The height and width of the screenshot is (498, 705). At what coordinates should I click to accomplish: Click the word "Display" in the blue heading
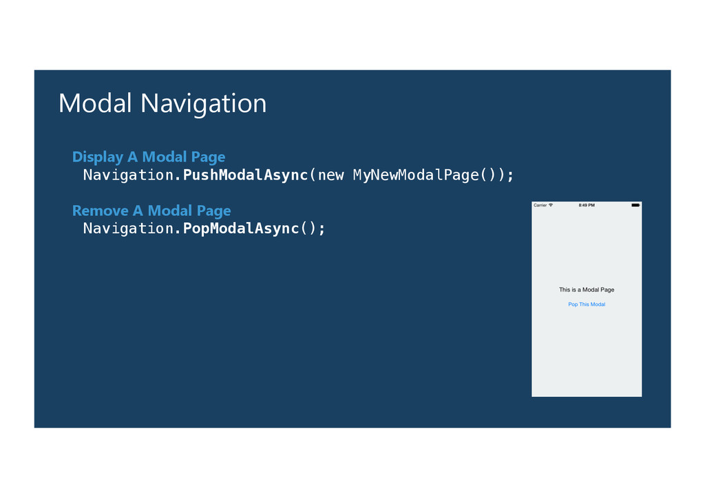(x=98, y=157)
